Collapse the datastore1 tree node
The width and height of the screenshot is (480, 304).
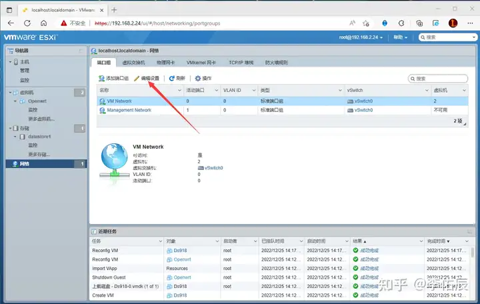[15, 137]
